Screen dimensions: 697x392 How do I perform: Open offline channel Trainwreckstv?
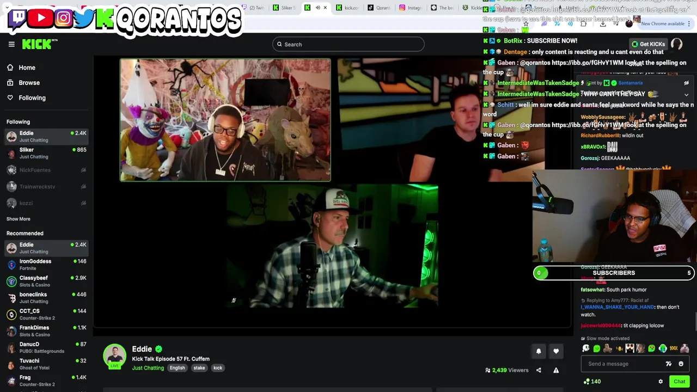[46, 186]
